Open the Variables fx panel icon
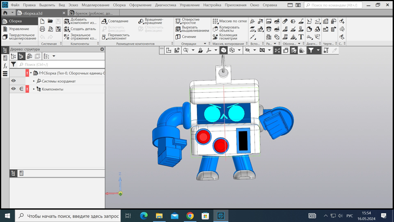 [5, 66]
